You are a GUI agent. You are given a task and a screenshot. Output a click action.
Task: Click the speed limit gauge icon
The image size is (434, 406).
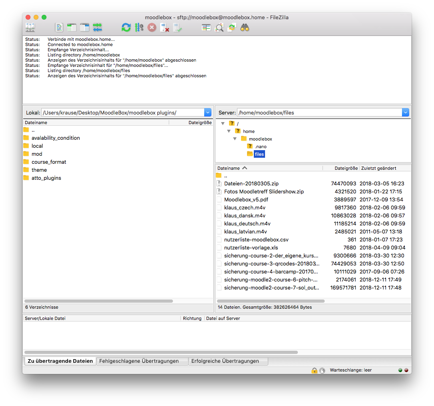[322, 370]
